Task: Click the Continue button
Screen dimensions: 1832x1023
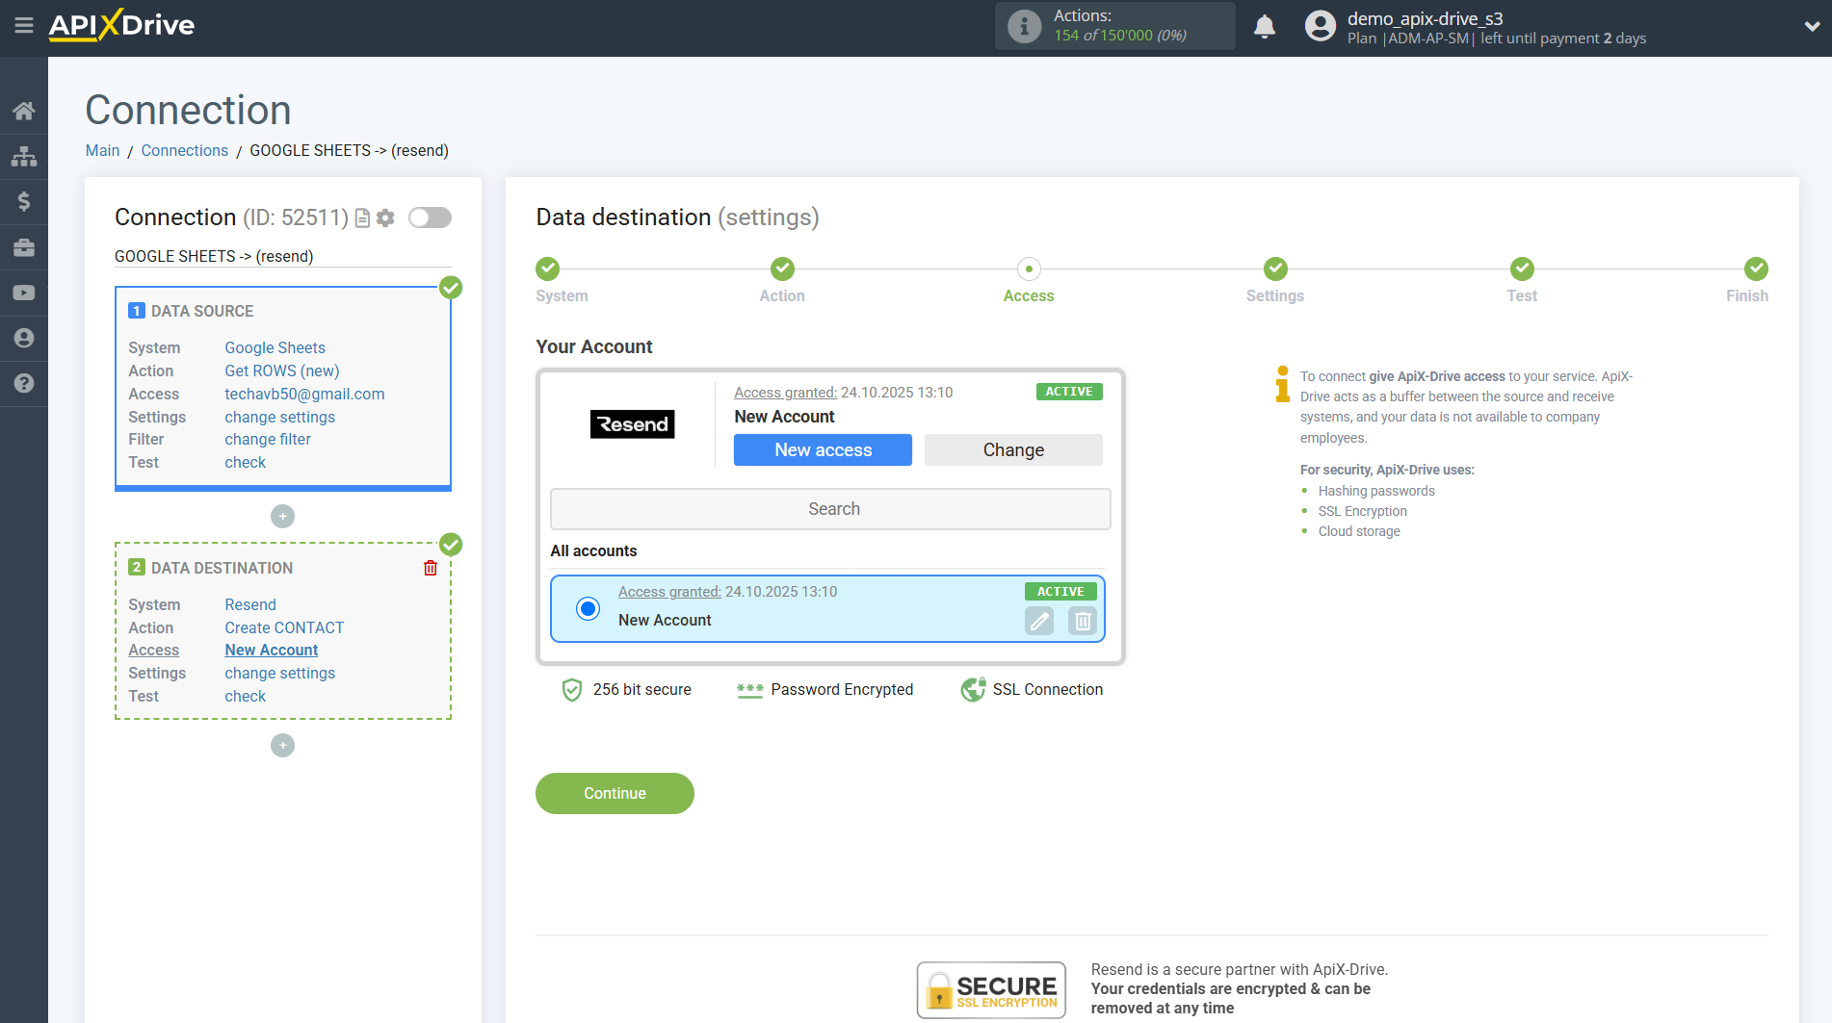Action: tap(615, 793)
